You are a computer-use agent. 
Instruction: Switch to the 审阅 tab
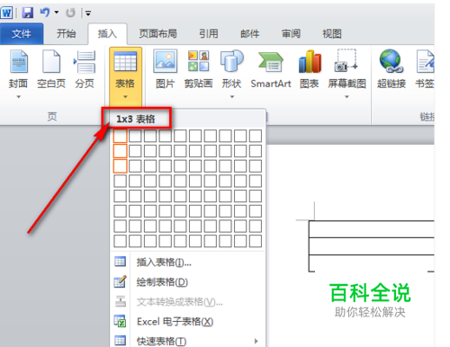(291, 33)
